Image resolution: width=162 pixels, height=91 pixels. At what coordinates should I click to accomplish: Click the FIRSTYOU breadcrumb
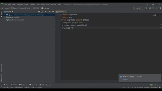pos(36,8)
